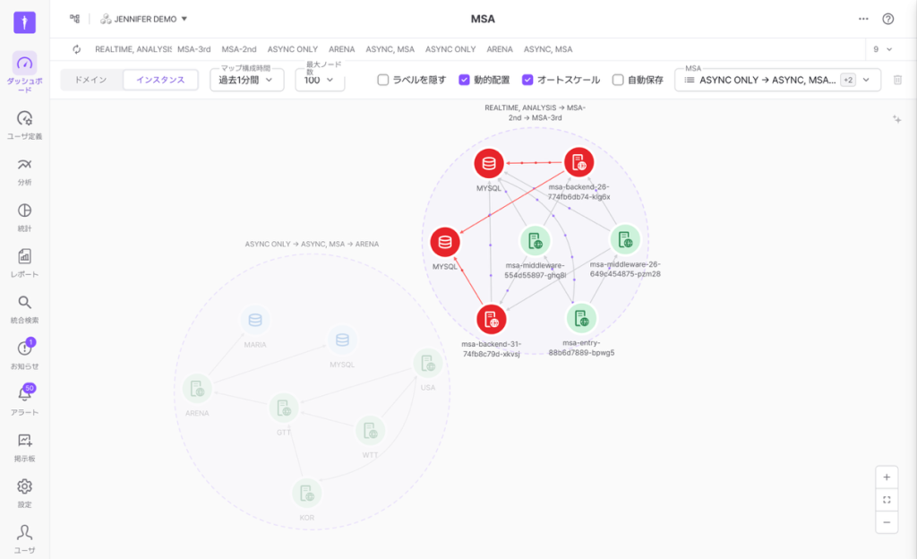Click the refresh icon in tab bar
Screen dimensions: 917x559
pos(76,49)
